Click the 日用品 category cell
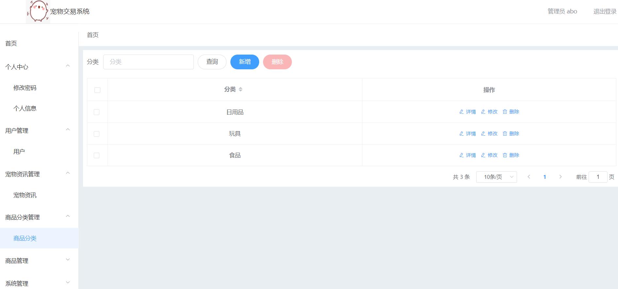The image size is (618, 289). [235, 112]
